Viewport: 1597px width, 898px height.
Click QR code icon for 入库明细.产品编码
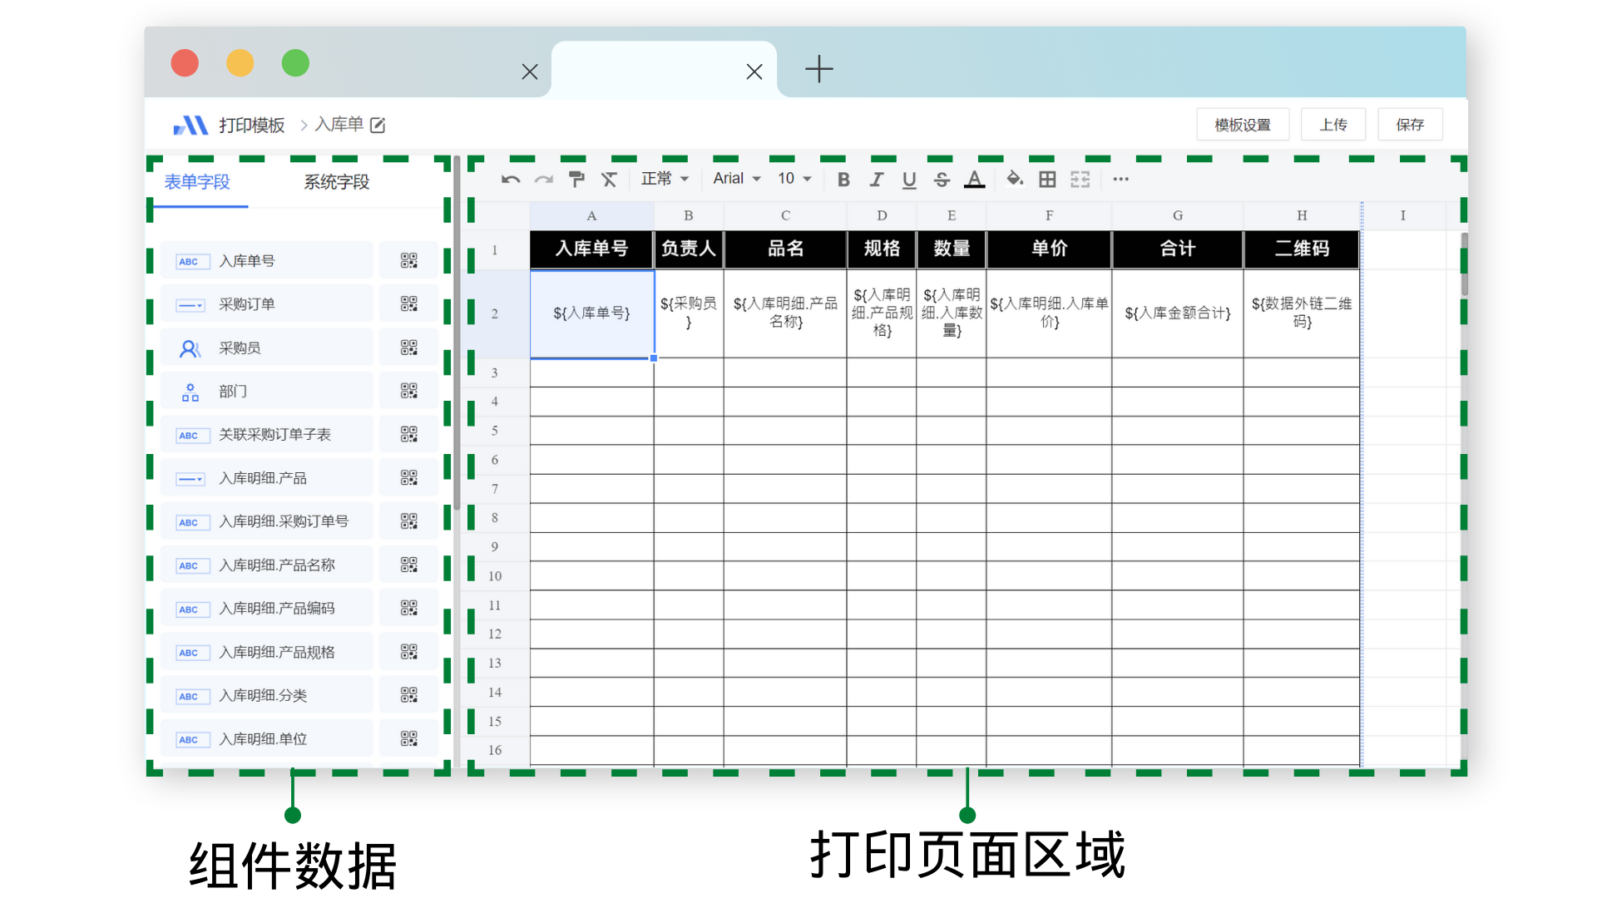tap(408, 608)
